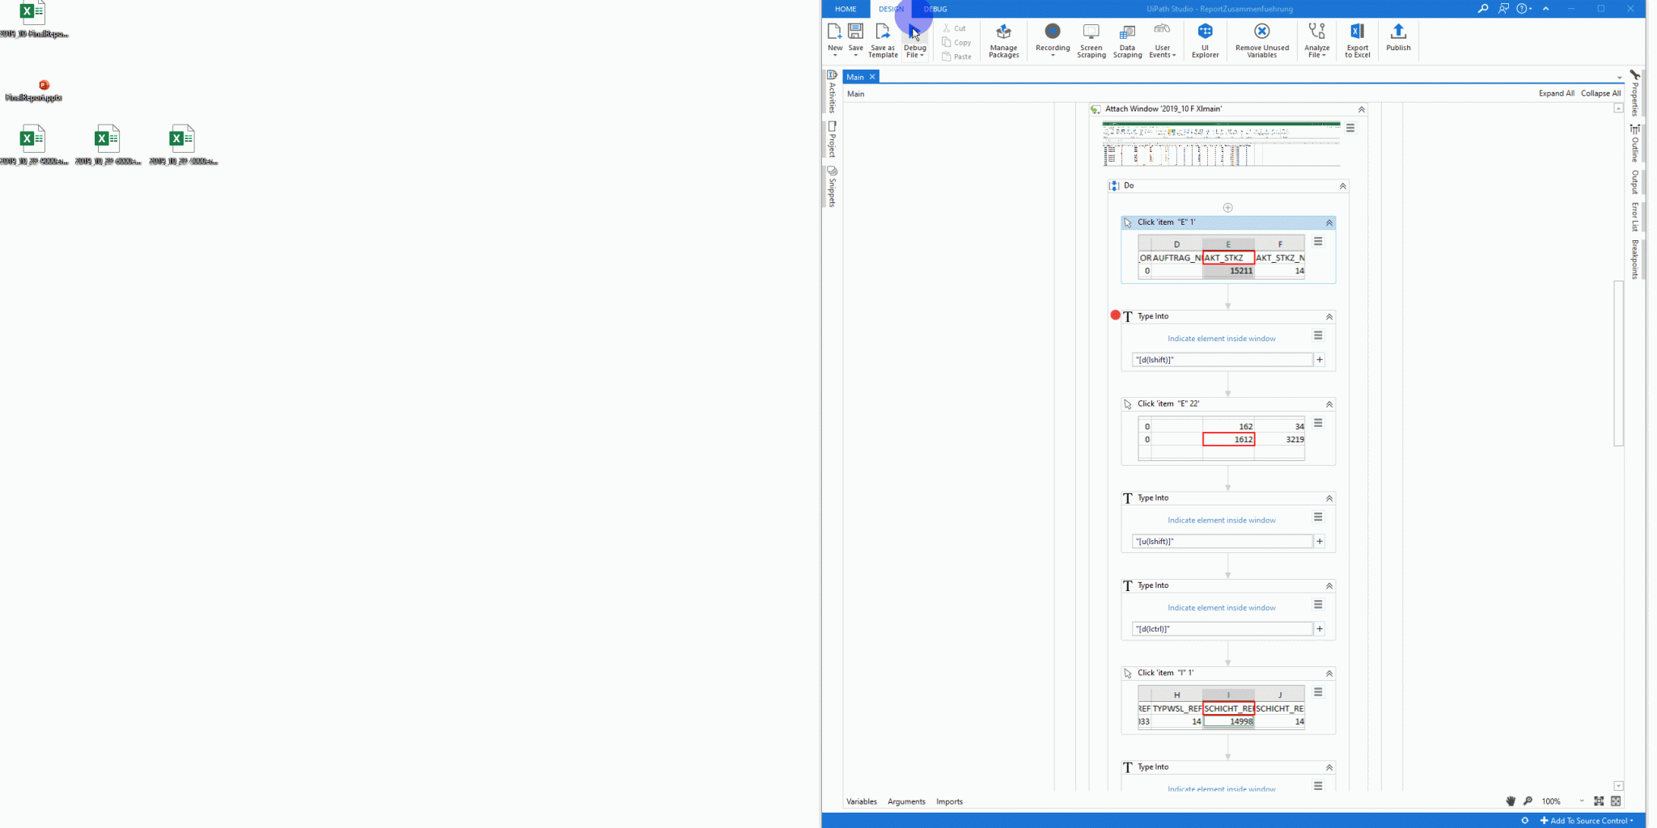Open Manage Packages
Viewport: 1657px width, 828px height.
click(1003, 39)
